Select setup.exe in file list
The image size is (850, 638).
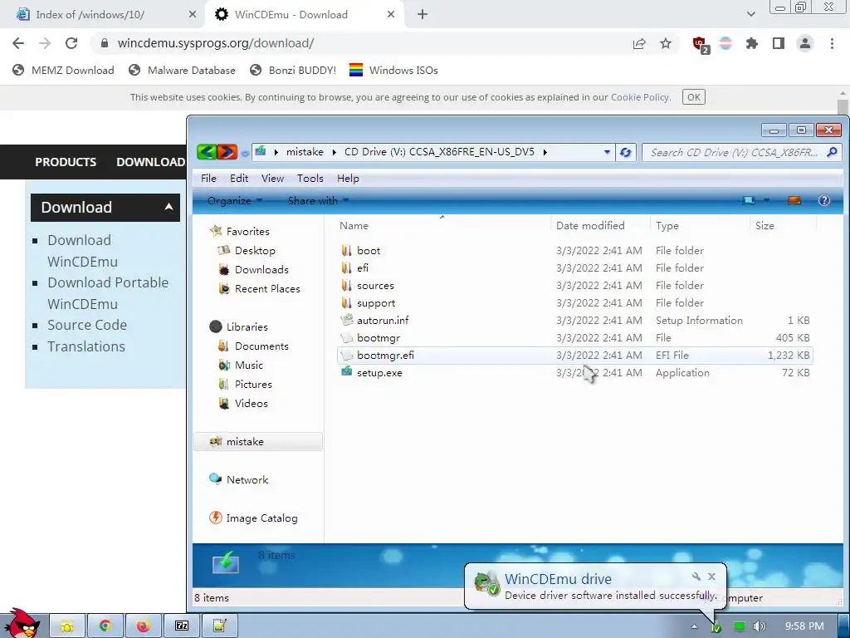click(x=379, y=373)
